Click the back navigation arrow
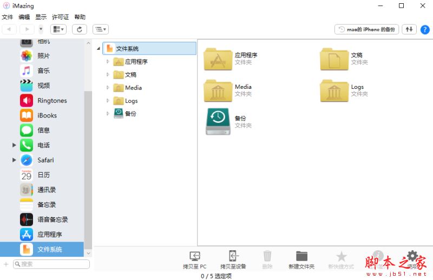This screenshot has width=433, height=280. coord(9,29)
